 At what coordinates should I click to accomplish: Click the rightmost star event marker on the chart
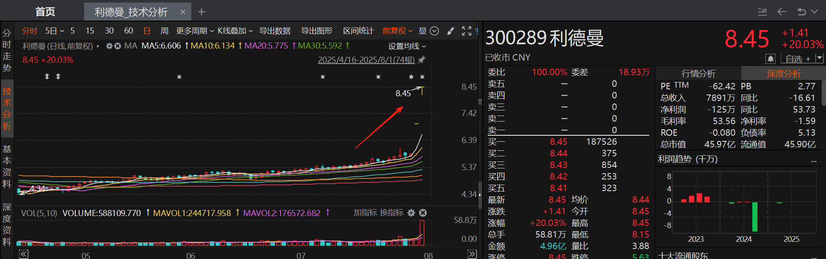point(422,77)
